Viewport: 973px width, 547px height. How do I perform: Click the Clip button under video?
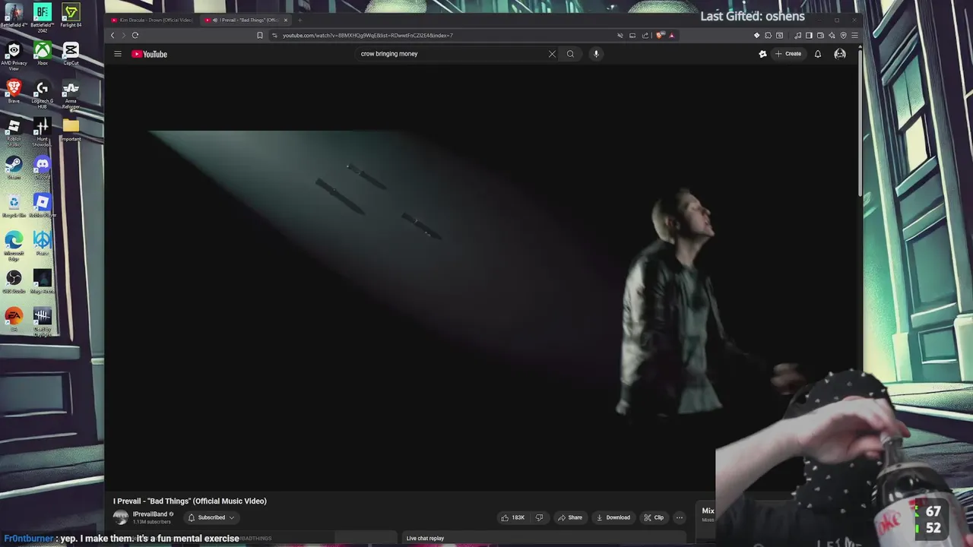click(x=654, y=517)
